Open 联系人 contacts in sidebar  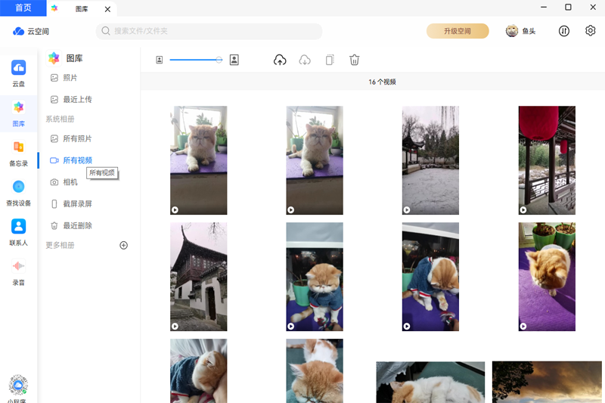18,231
